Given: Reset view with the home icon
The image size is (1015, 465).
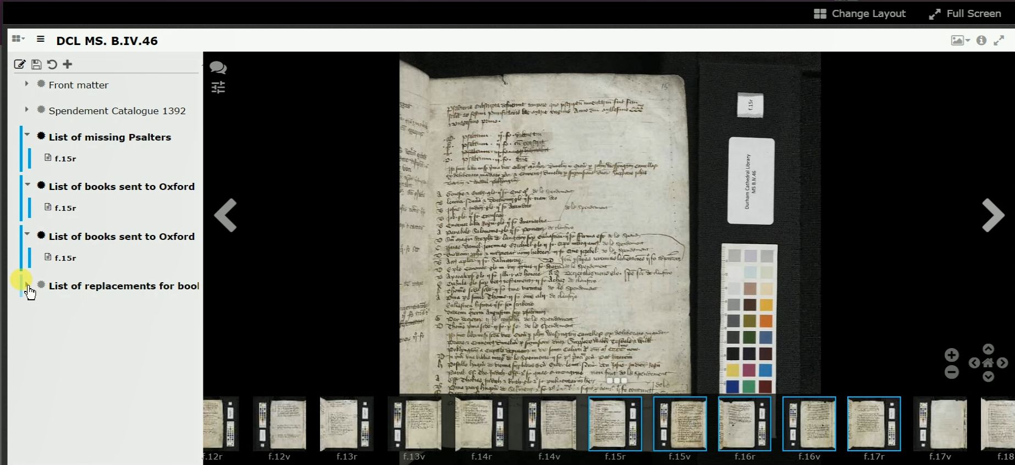Looking at the screenshot, I should pyautogui.click(x=988, y=363).
